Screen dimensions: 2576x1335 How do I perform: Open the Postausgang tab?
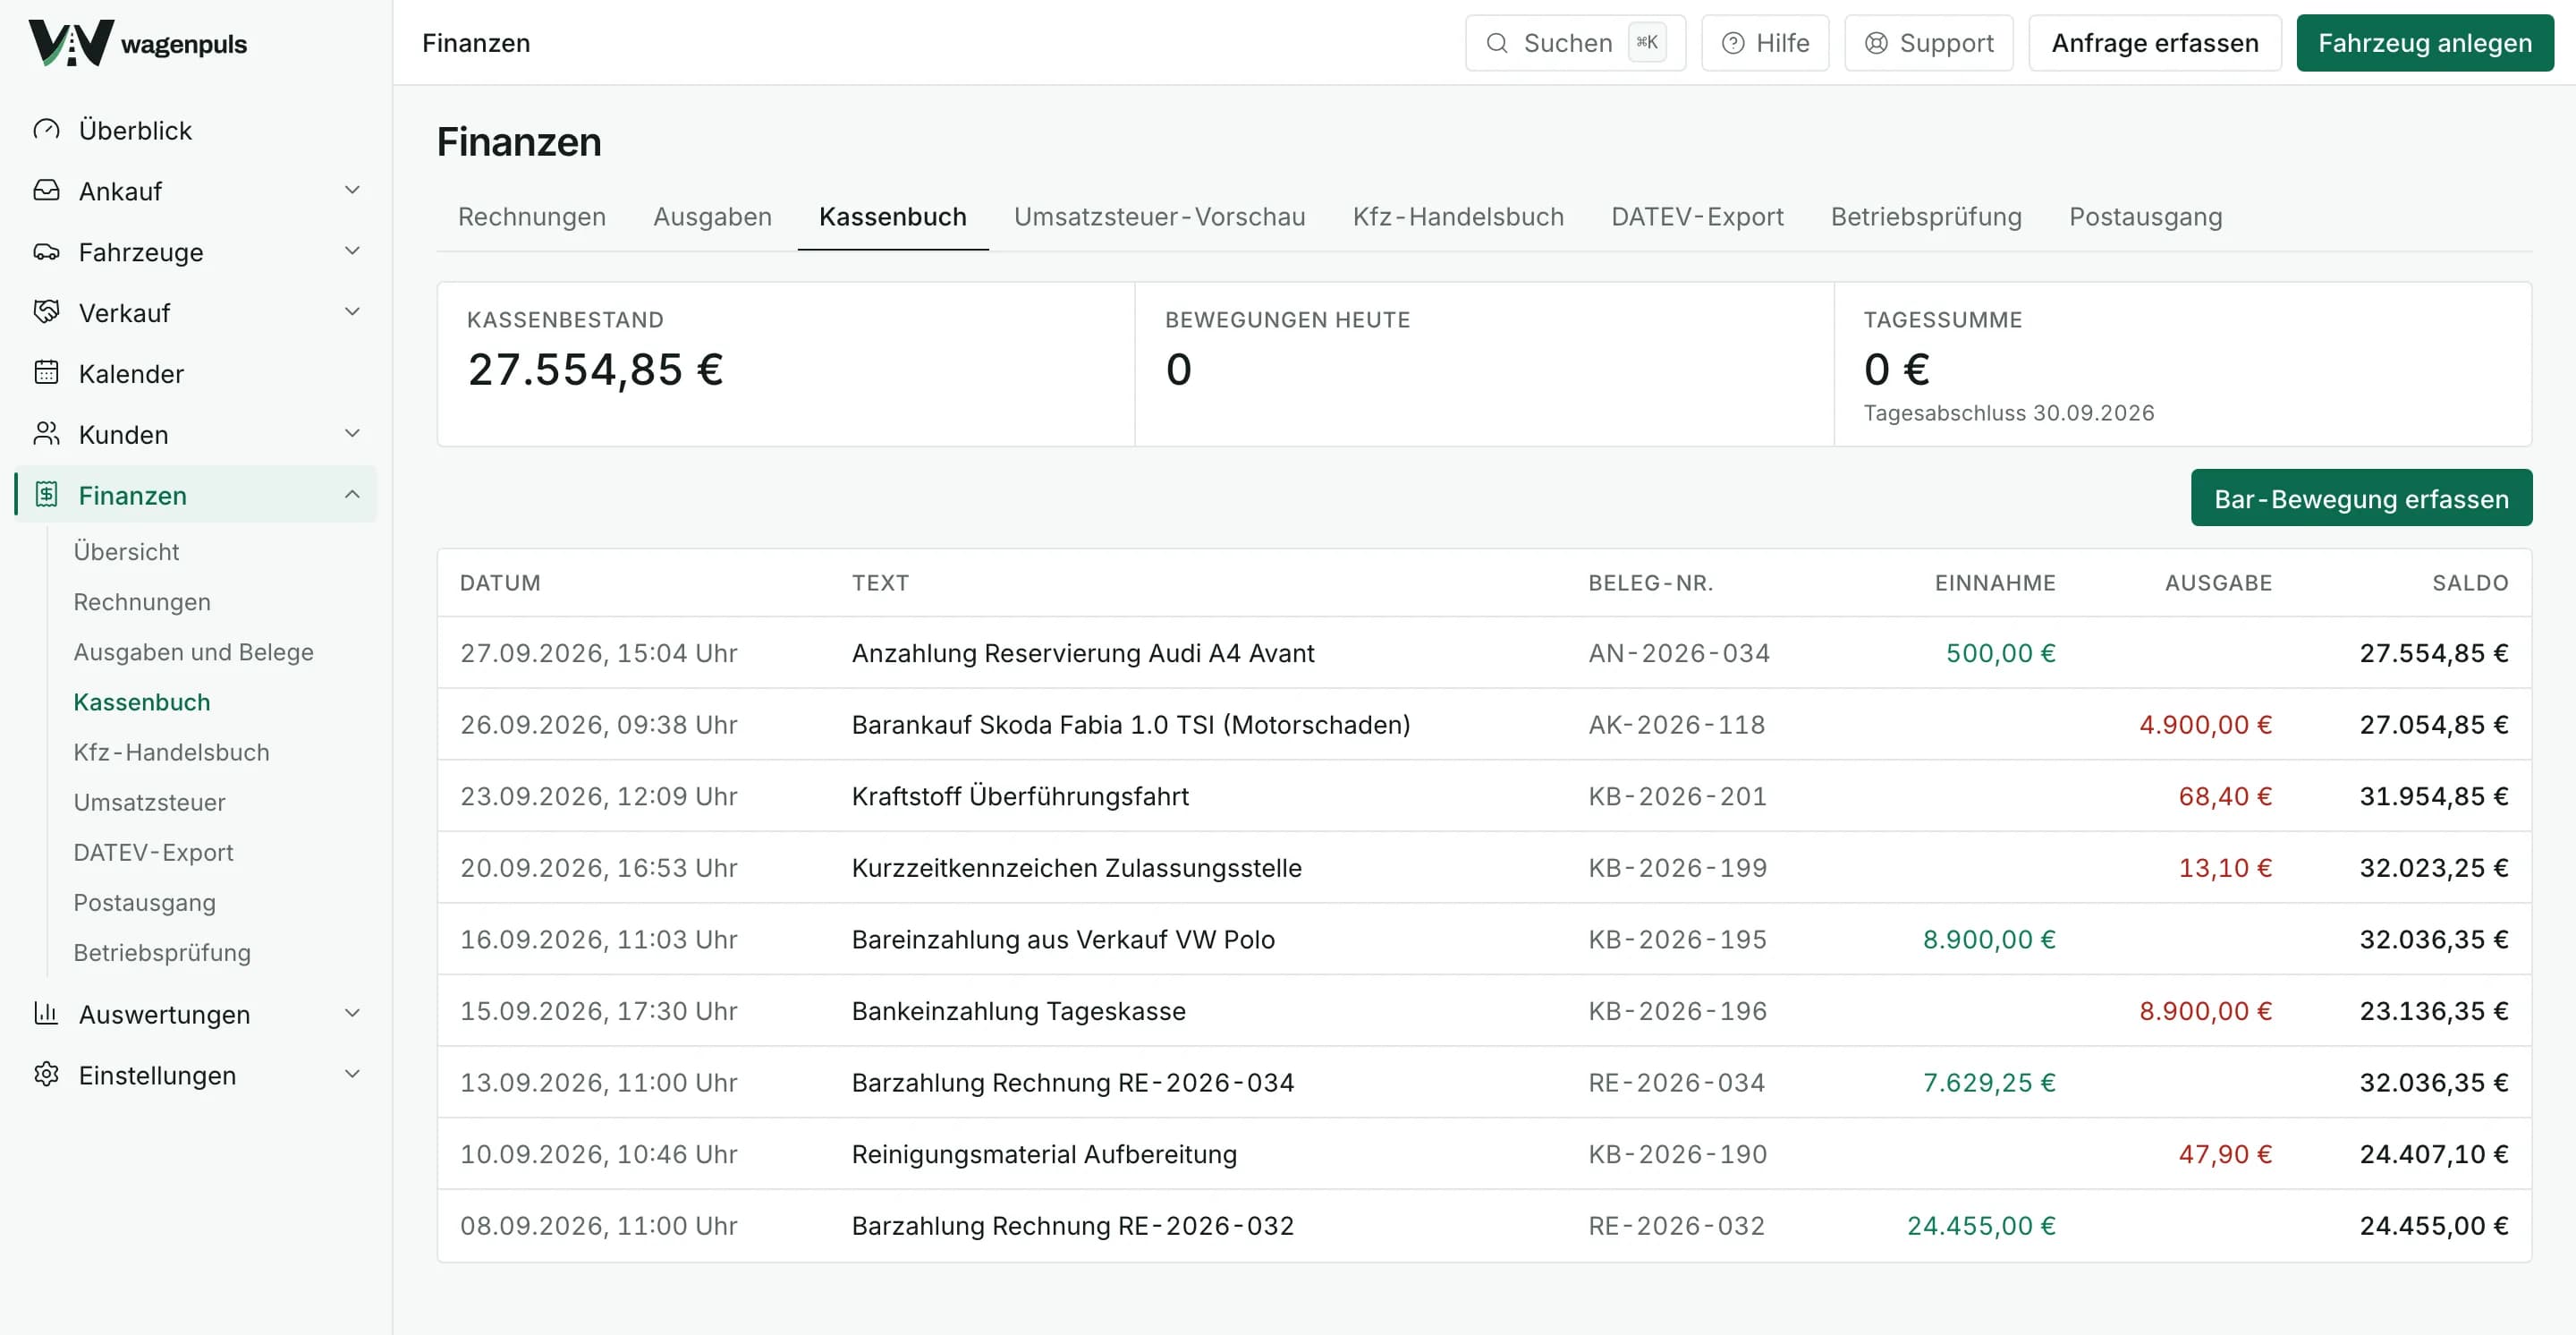(2145, 217)
